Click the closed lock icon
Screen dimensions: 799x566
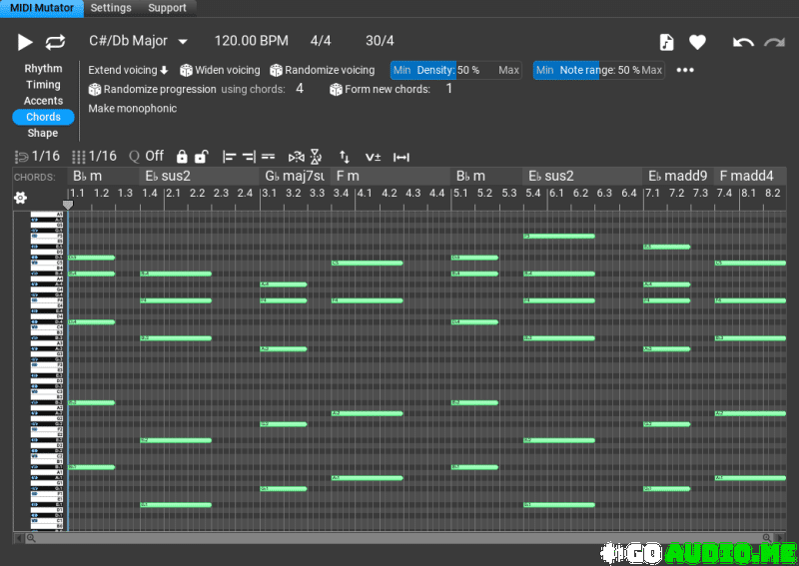(x=182, y=157)
